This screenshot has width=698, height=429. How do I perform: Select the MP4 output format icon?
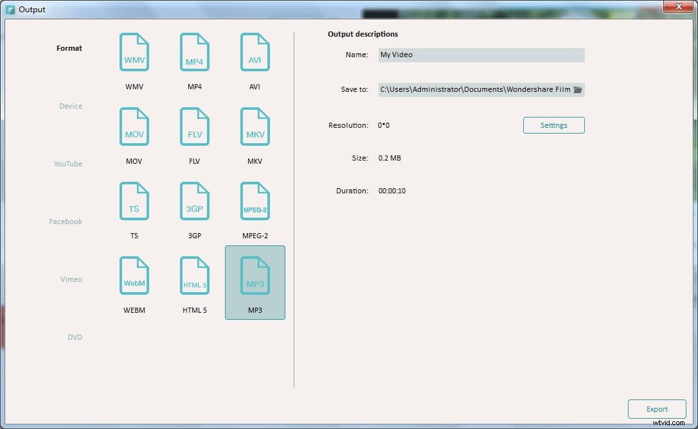(194, 52)
